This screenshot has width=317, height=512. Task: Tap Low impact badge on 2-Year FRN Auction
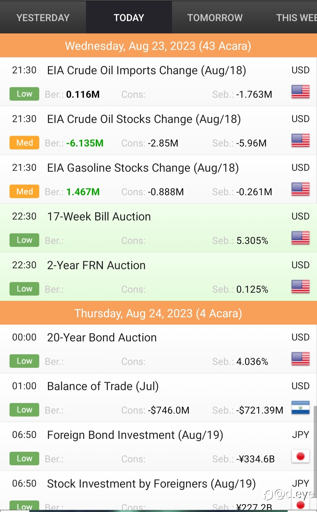pyautogui.click(x=24, y=289)
